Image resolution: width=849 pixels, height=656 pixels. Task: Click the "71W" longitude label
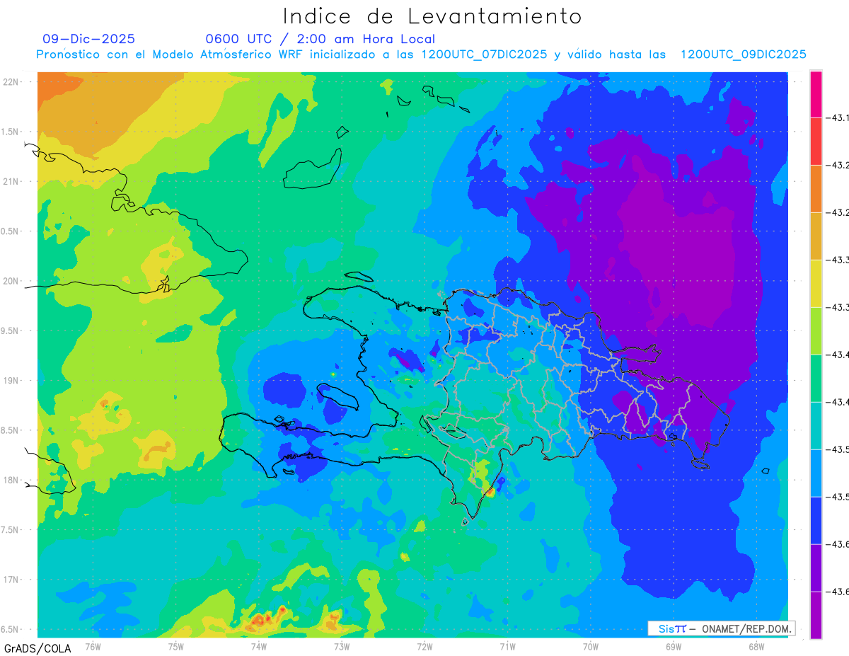click(507, 646)
